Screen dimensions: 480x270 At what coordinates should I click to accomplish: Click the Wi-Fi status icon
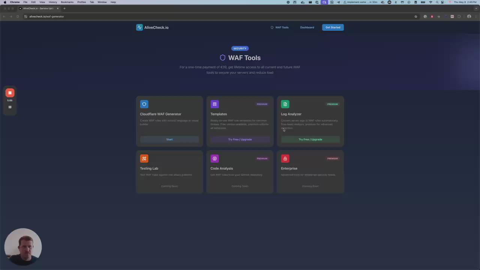[x=430, y=2]
